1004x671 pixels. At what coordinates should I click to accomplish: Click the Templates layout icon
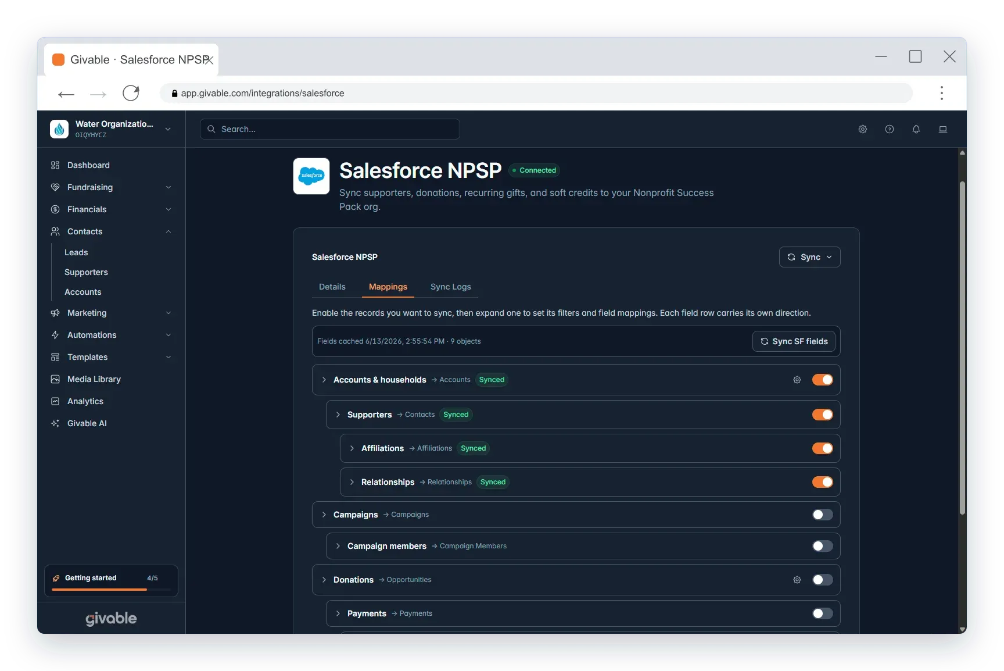[x=55, y=357]
